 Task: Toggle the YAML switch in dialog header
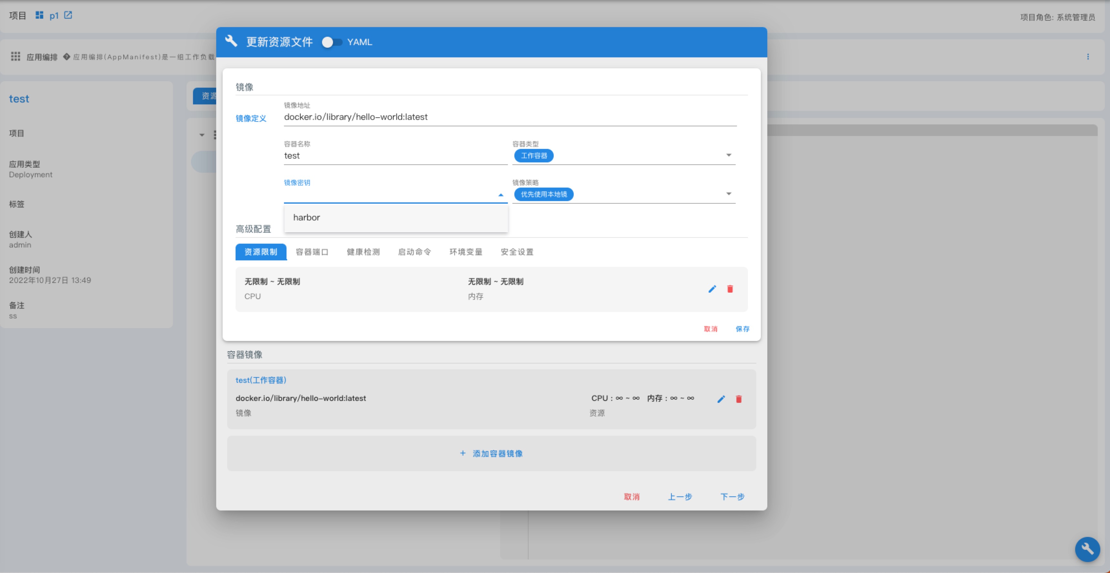[x=331, y=42]
